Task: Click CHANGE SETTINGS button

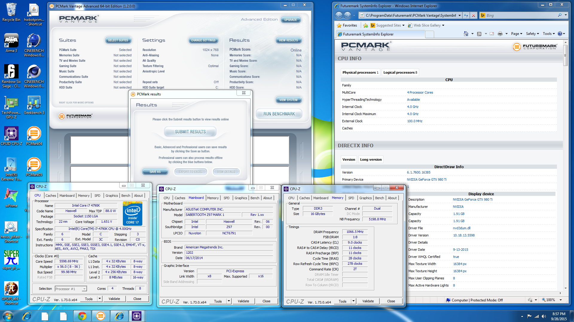Action: coord(203,40)
